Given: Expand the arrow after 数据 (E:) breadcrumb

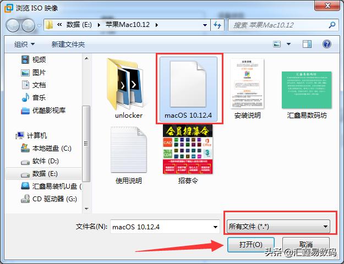Looking at the screenshot, I should [x=99, y=25].
